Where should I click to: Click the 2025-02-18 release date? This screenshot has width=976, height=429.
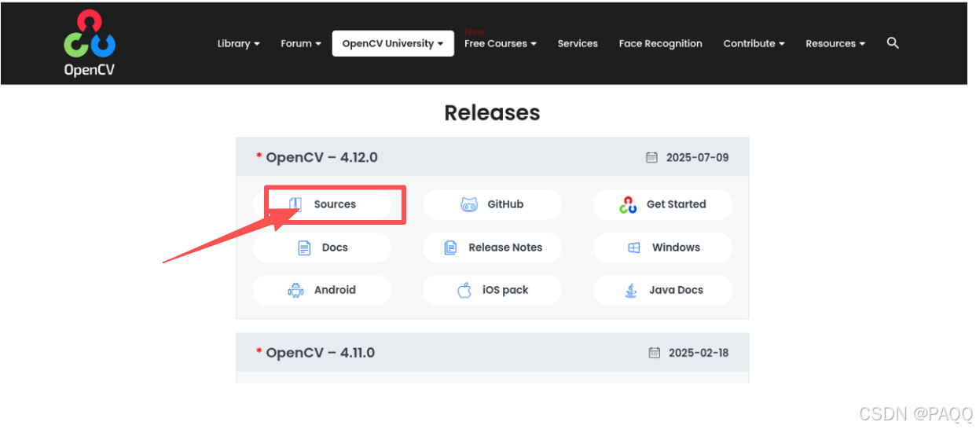[699, 353]
